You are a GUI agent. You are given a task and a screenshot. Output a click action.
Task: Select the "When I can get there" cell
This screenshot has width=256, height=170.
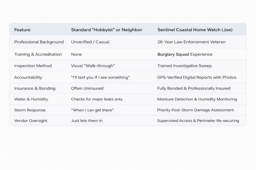point(92,110)
